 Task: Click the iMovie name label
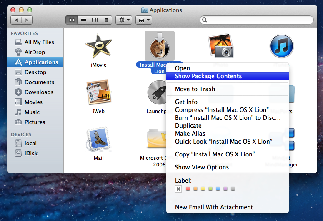(x=99, y=65)
